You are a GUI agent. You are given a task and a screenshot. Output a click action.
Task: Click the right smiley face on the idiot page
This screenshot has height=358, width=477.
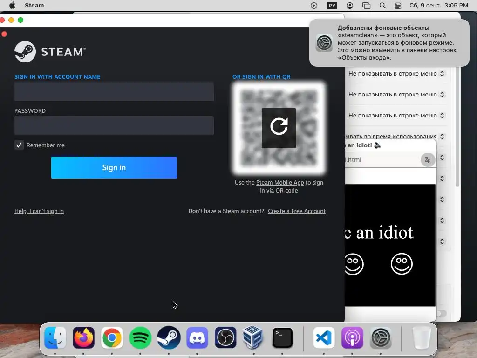(402, 264)
